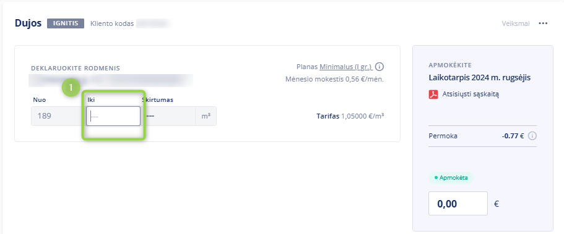Click the Nuo field showing 189

58,116
